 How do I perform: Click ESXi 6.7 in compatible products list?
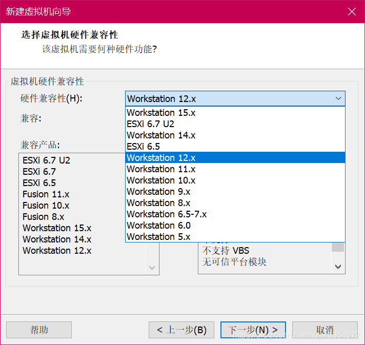click(x=39, y=172)
